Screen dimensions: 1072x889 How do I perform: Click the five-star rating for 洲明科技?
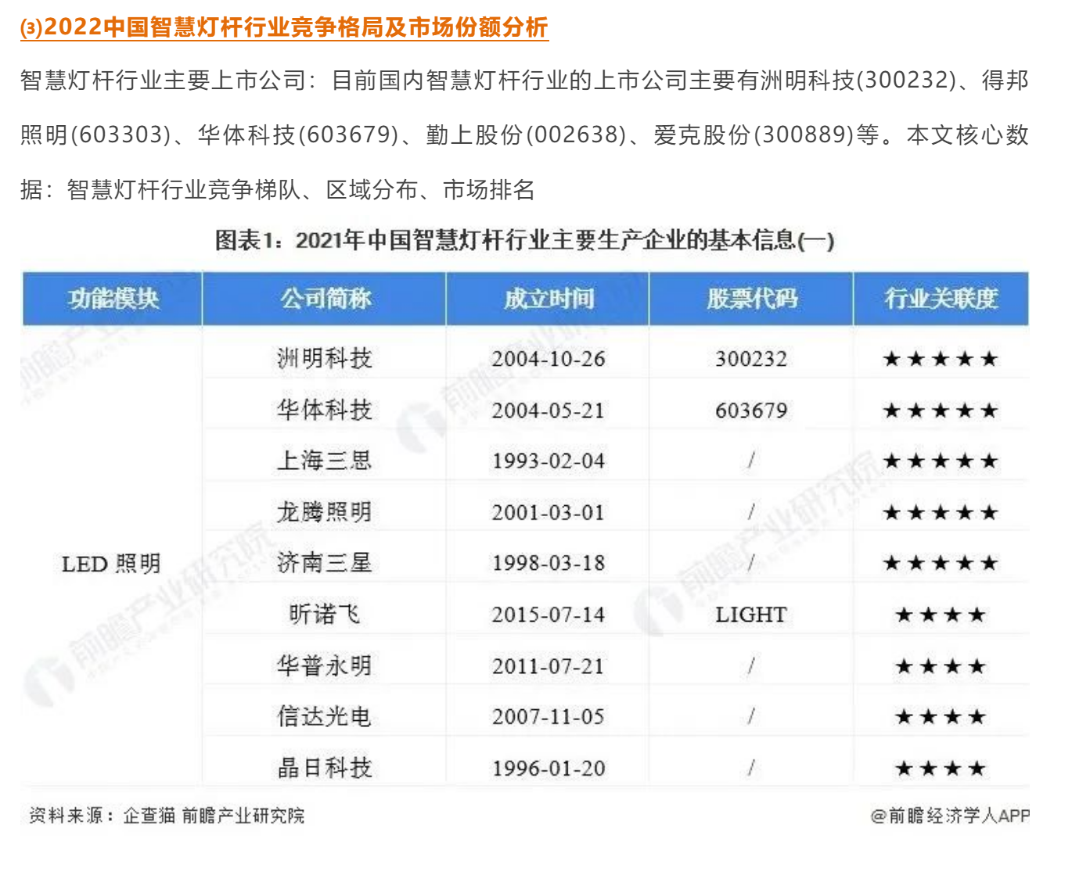tap(941, 359)
